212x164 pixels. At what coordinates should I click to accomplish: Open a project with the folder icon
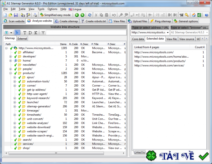10,15
